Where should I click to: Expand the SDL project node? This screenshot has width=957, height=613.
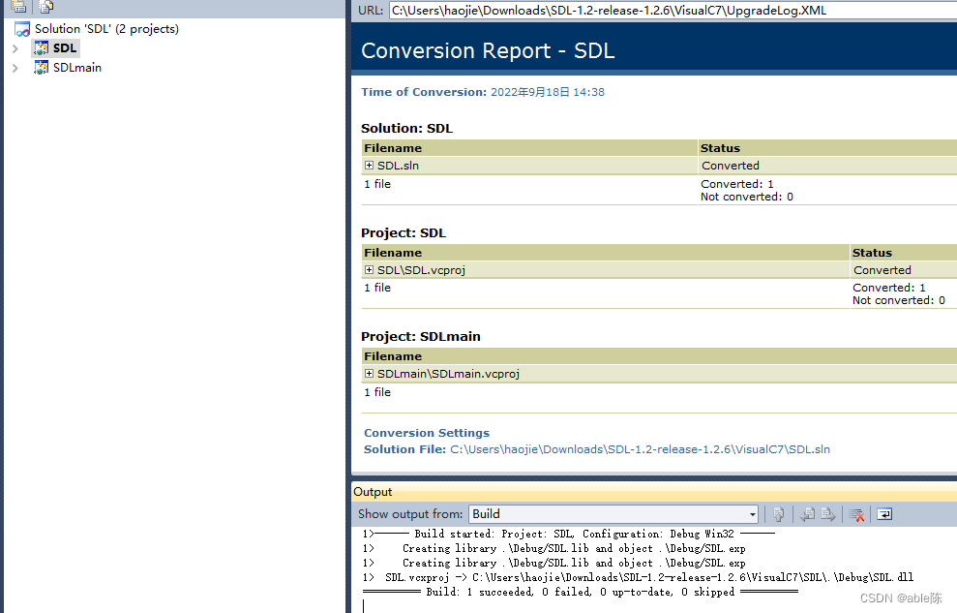15,48
